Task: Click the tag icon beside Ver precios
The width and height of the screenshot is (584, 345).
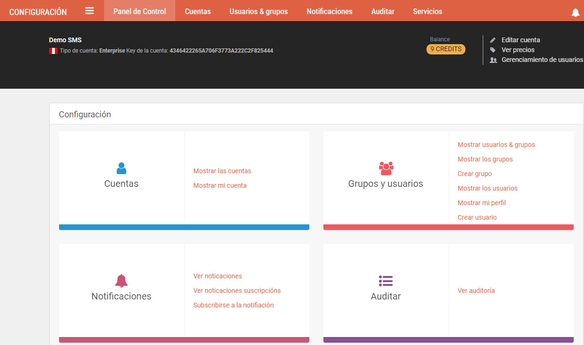Action: pos(493,50)
